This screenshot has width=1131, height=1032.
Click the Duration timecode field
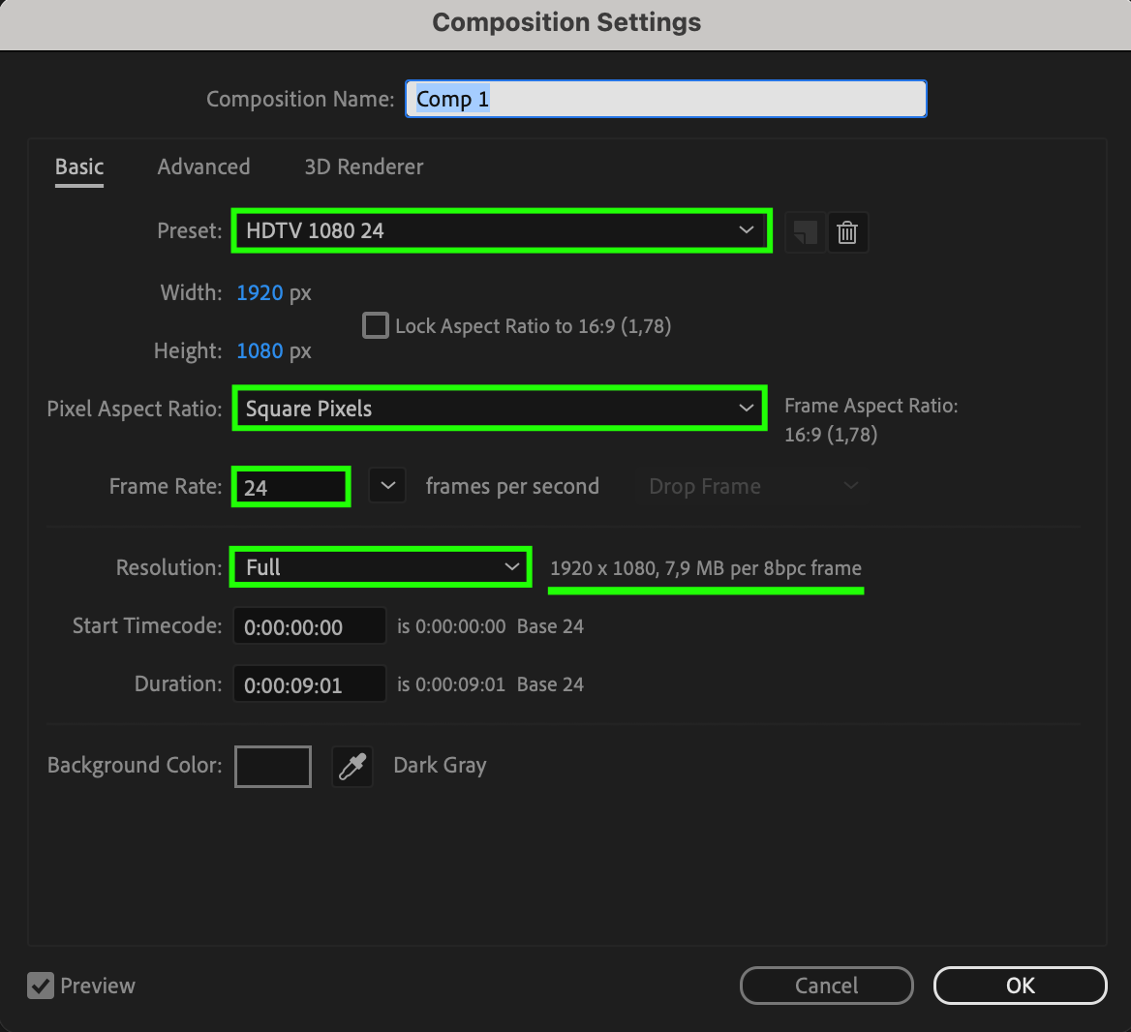(x=309, y=684)
